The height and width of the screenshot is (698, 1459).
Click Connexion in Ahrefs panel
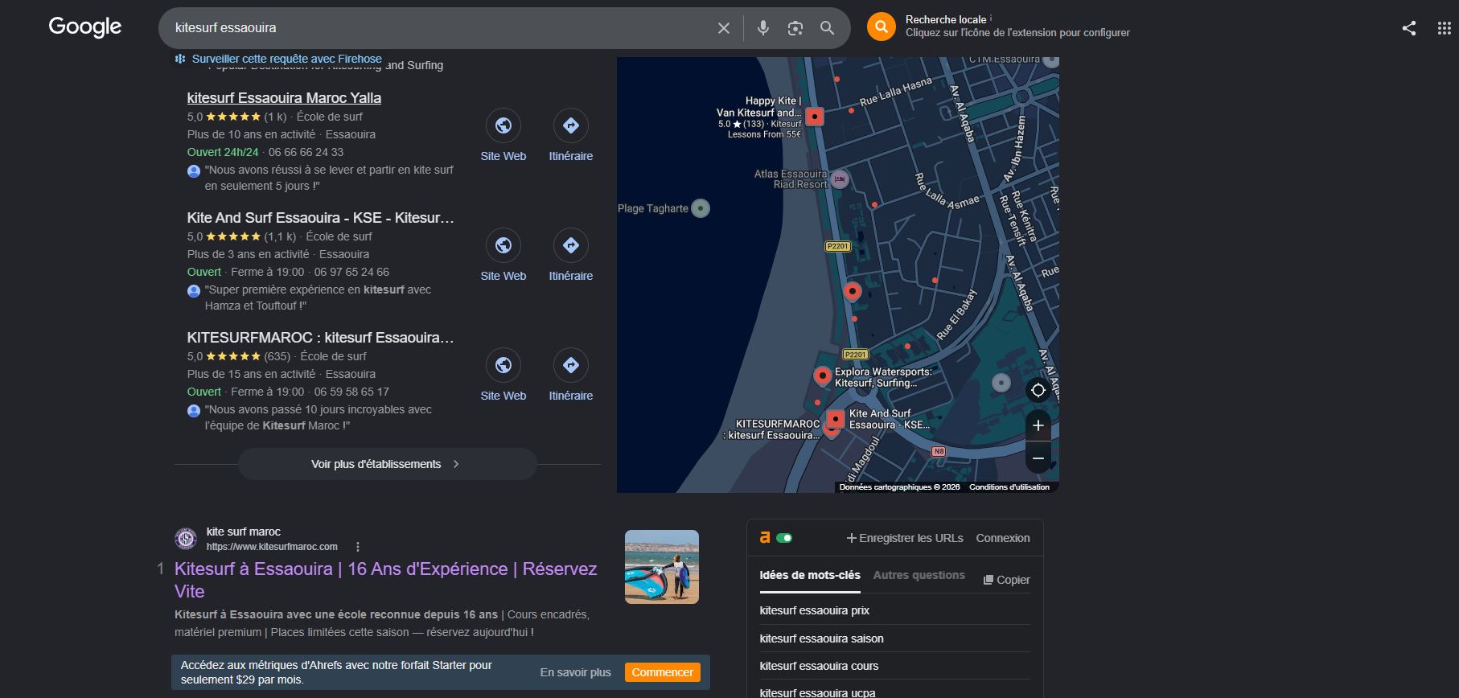pos(1003,538)
